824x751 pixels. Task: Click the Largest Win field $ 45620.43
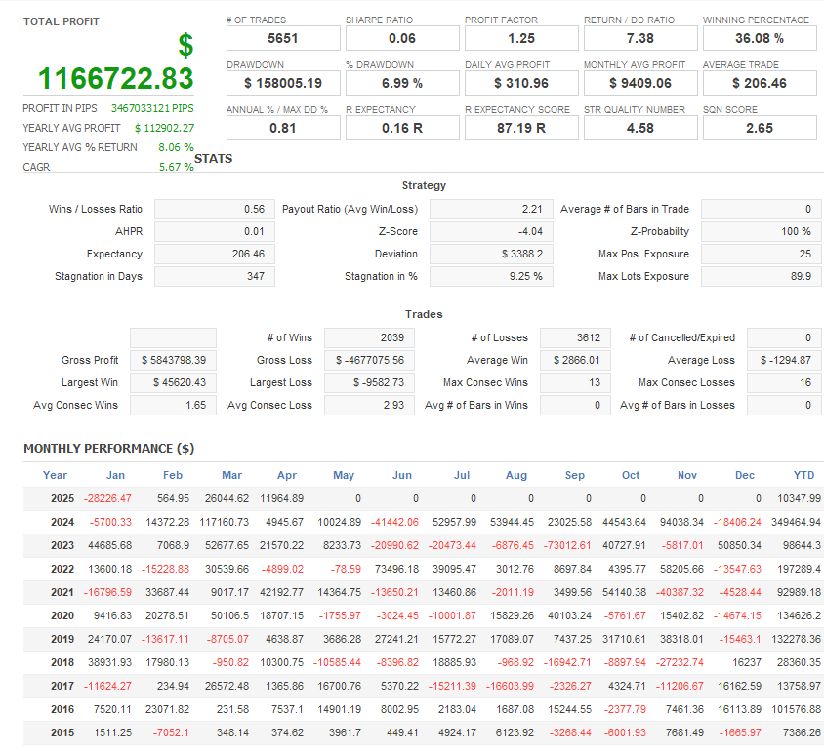[174, 383]
